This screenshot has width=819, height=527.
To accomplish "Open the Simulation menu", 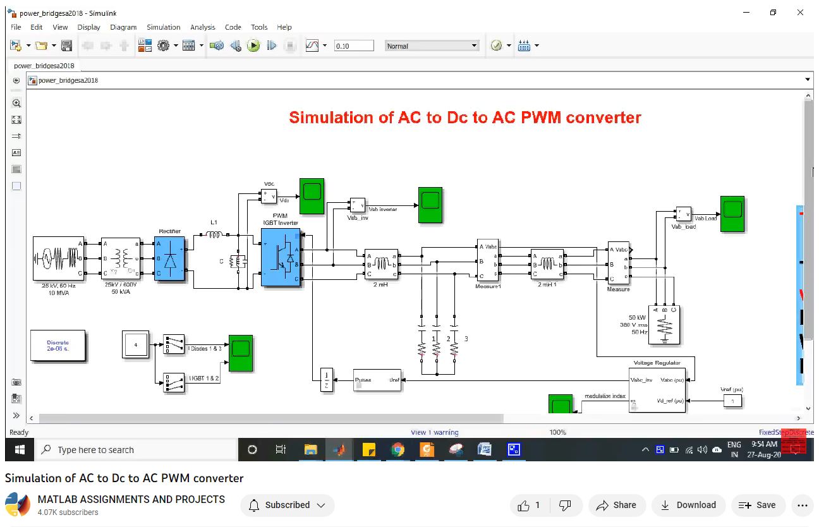I will 163,27.
